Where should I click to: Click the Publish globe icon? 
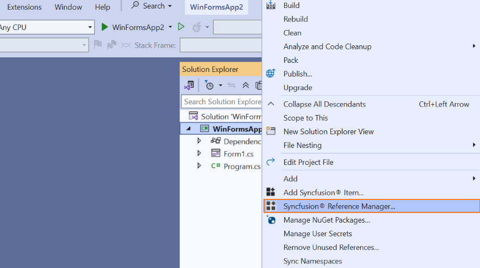pyautogui.click(x=271, y=73)
